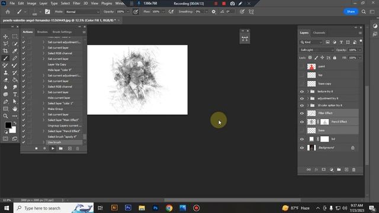Expand the adjustment try it group
The image size is (379, 213).
pyautogui.click(x=308, y=99)
